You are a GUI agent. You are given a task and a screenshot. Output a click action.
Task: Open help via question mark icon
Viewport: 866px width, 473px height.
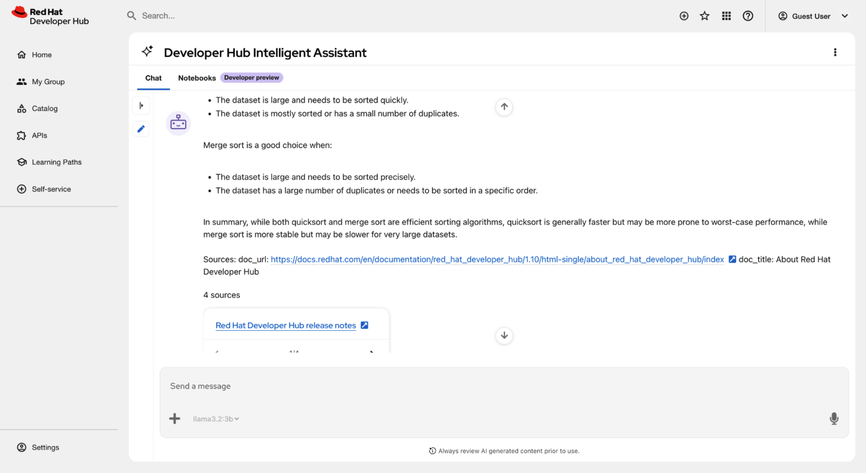[x=748, y=16]
